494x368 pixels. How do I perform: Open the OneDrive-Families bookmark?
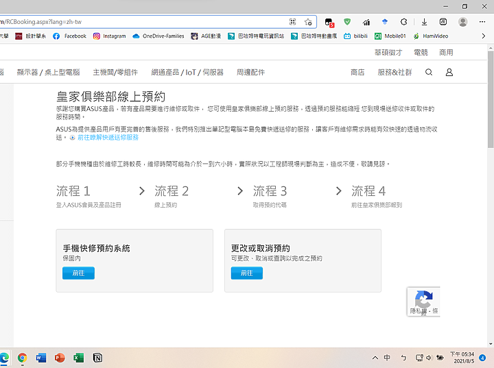click(x=158, y=36)
